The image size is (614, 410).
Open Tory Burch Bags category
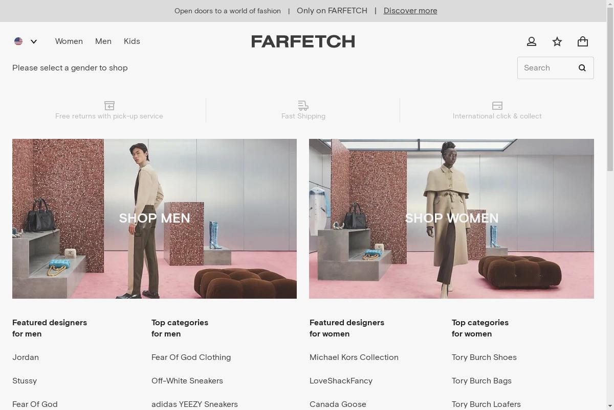[x=481, y=381]
